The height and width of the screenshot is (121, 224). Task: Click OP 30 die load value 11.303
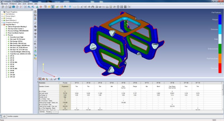[x=100, y=93]
